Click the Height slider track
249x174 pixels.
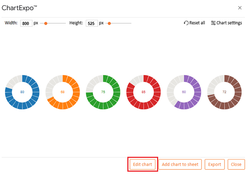[x=122, y=23]
